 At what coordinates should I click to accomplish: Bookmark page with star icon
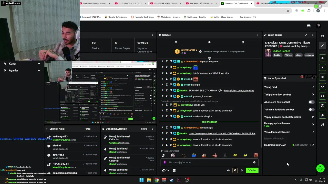(x=288, y=11)
